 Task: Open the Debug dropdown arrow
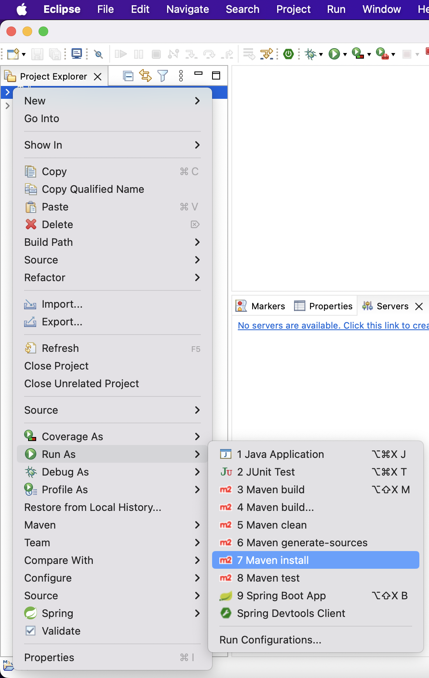(x=321, y=54)
